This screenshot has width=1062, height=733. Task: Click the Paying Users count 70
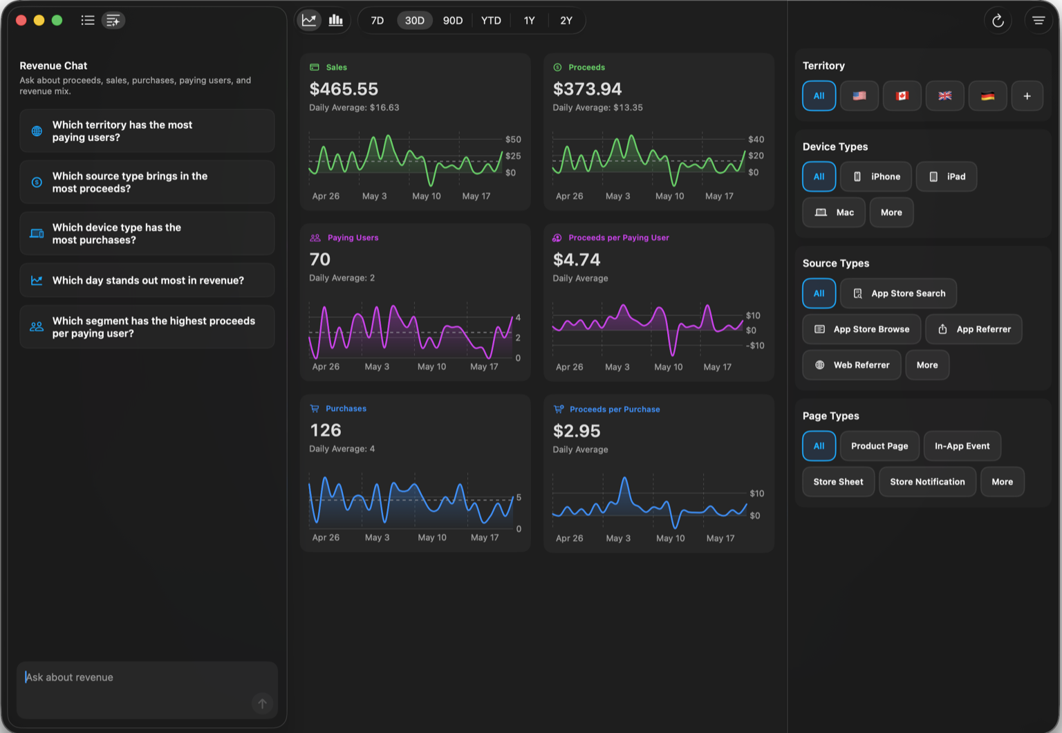(320, 259)
